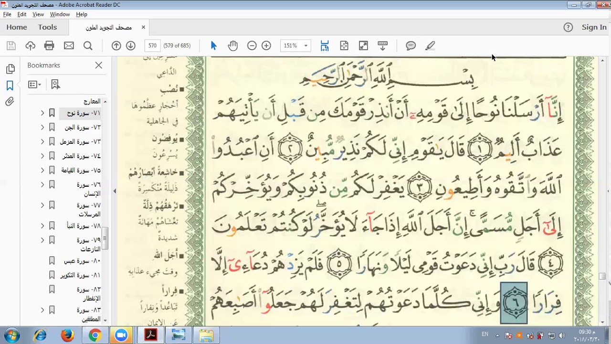Select the المعارج bookmark entry
The image size is (611, 344).
[92, 101]
